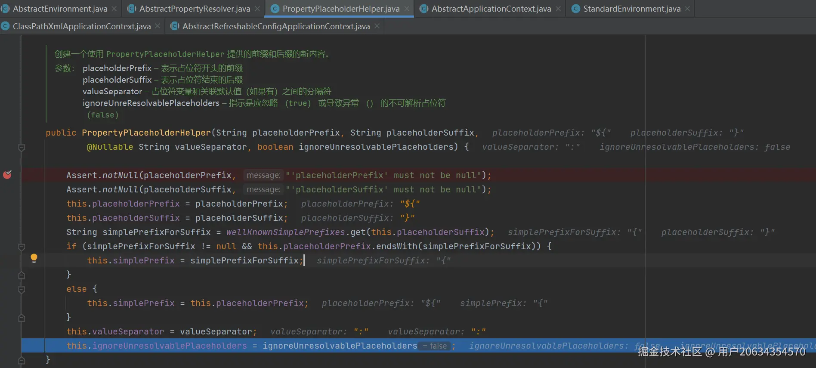Close the StandardEnvironment.java tab
This screenshot has width=816, height=368.
(x=687, y=9)
